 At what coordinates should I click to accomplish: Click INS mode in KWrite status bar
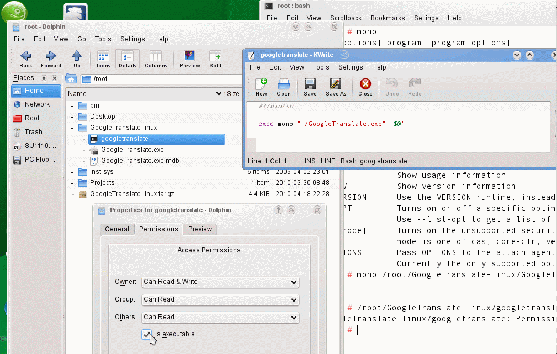pyautogui.click(x=310, y=161)
